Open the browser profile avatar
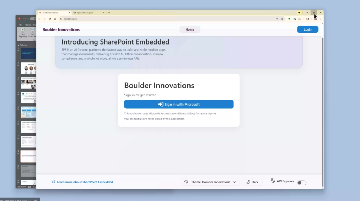Image resolution: width=360 pixels, height=201 pixels. pos(315,19)
